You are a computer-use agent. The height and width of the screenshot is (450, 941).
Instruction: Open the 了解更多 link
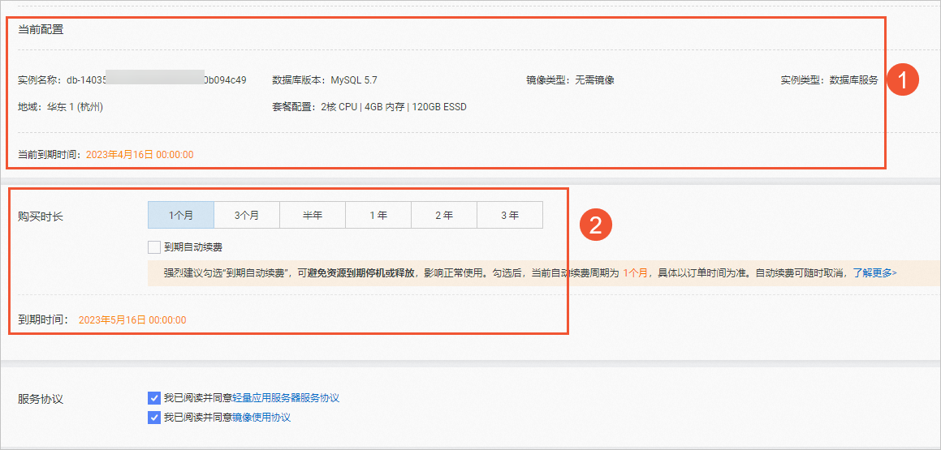(x=874, y=273)
